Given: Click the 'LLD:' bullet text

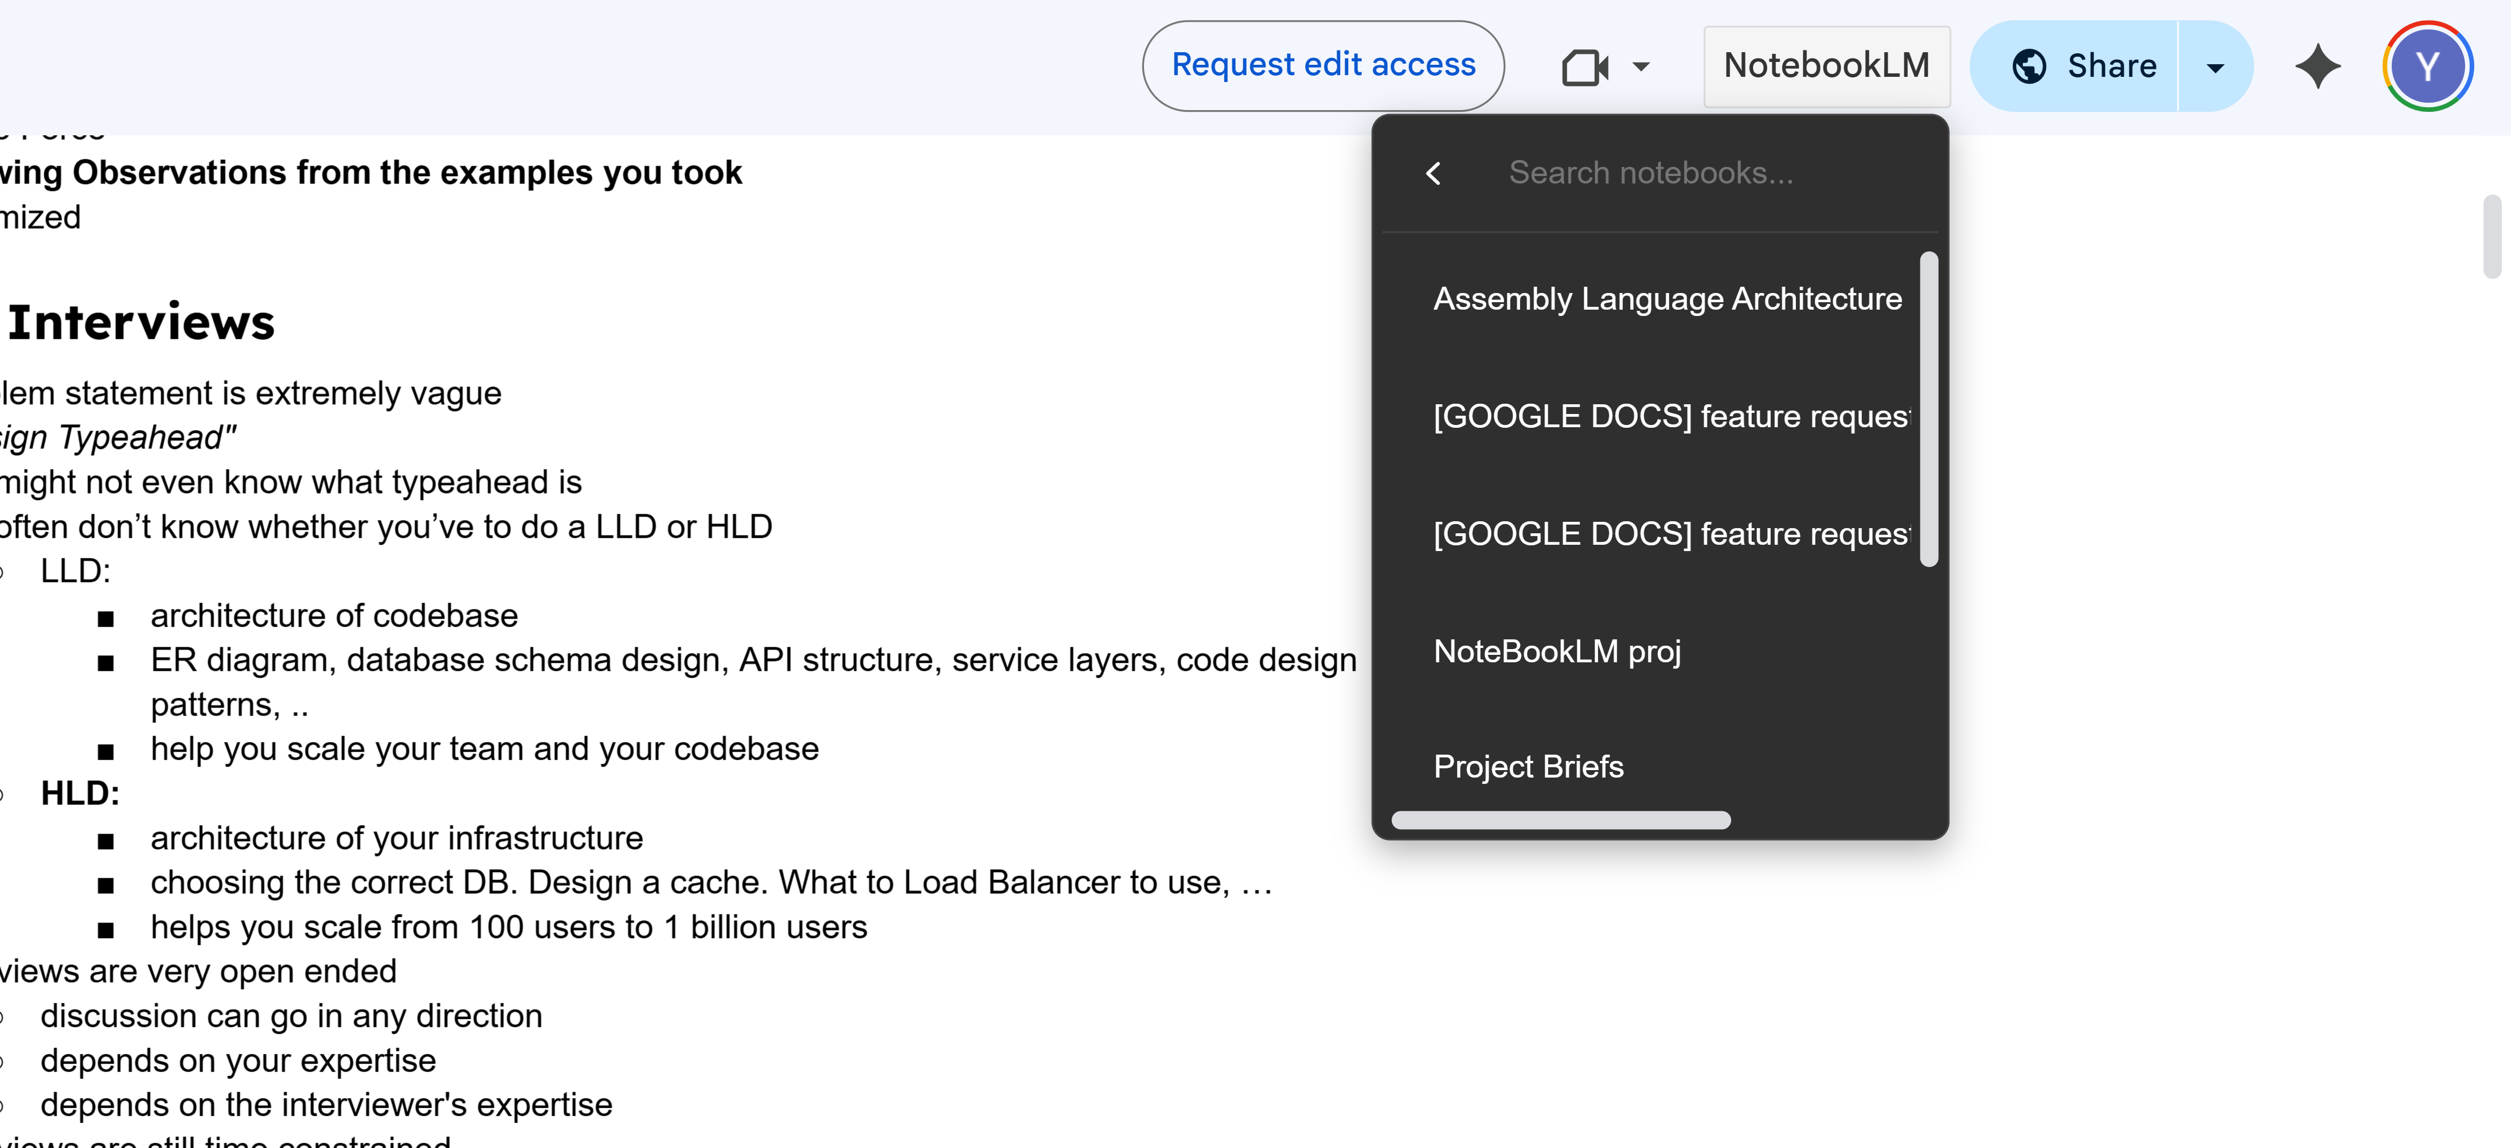Looking at the screenshot, I should coord(75,571).
